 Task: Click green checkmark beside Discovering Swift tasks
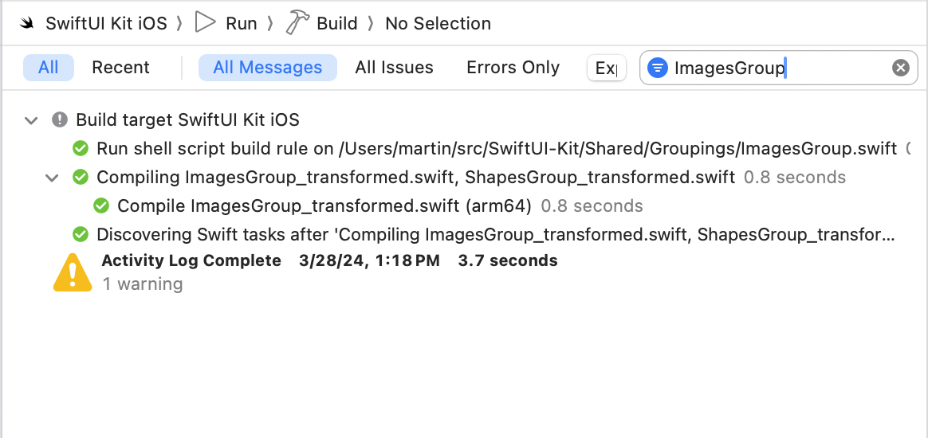click(x=81, y=235)
